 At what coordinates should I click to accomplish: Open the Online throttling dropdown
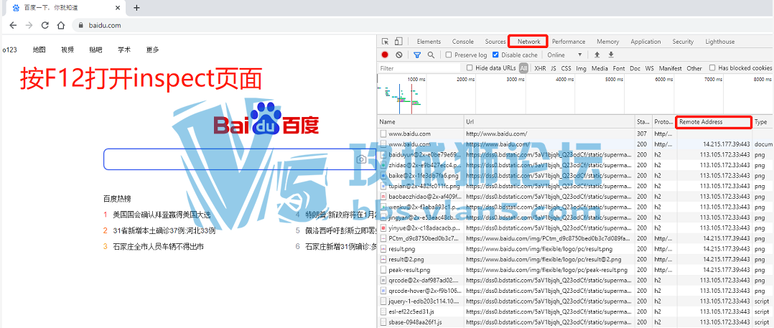click(565, 55)
